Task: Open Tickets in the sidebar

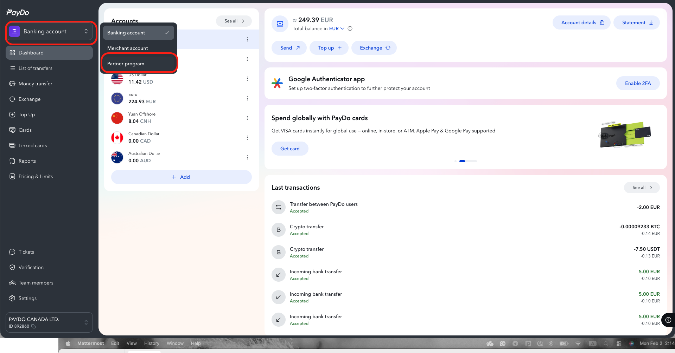Action: (49, 252)
